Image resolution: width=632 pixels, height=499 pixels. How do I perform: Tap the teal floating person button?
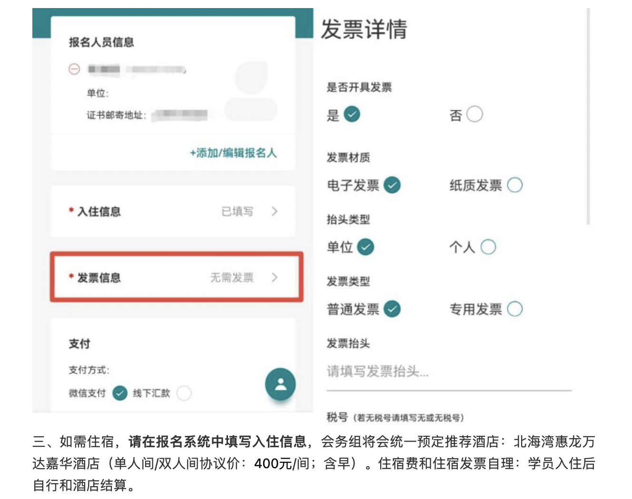(280, 384)
